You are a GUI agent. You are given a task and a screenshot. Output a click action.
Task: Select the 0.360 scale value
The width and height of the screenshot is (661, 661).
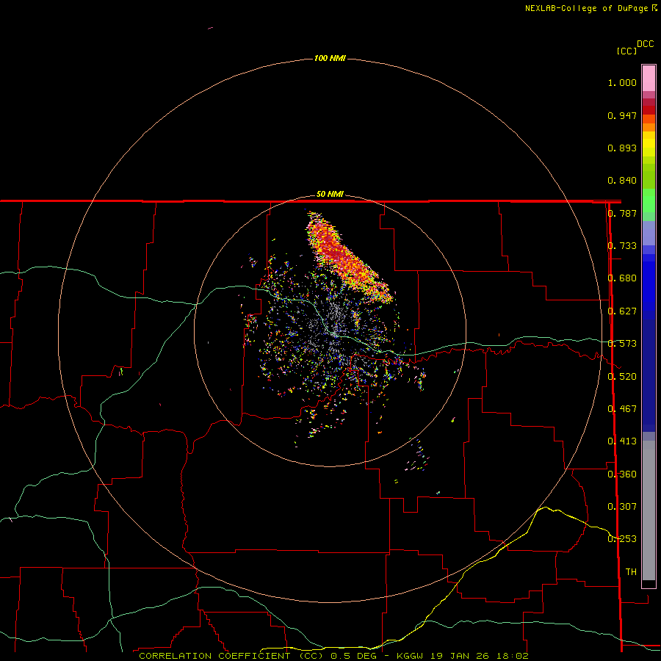[x=622, y=474]
